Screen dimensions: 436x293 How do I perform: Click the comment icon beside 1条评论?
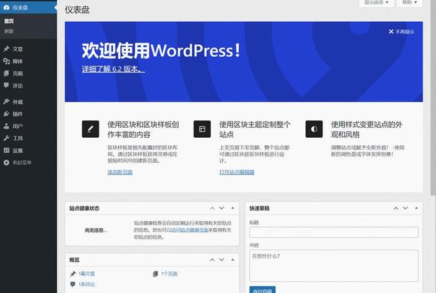pyautogui.click(x=73, y=284)
